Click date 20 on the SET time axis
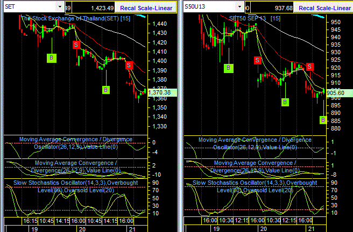Image resolution: width=353 pixels, height=232 pixels. click(82, 229)
